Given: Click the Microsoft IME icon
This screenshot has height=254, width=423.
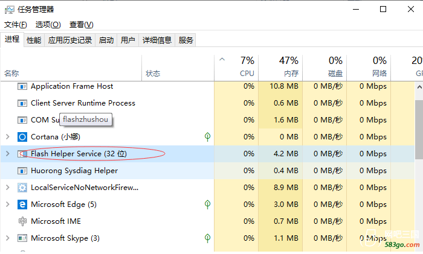Looking at the screenshot, I should [x=22, y=221].
